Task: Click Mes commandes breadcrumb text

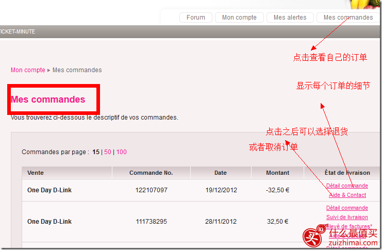Action: coord(77,70)
